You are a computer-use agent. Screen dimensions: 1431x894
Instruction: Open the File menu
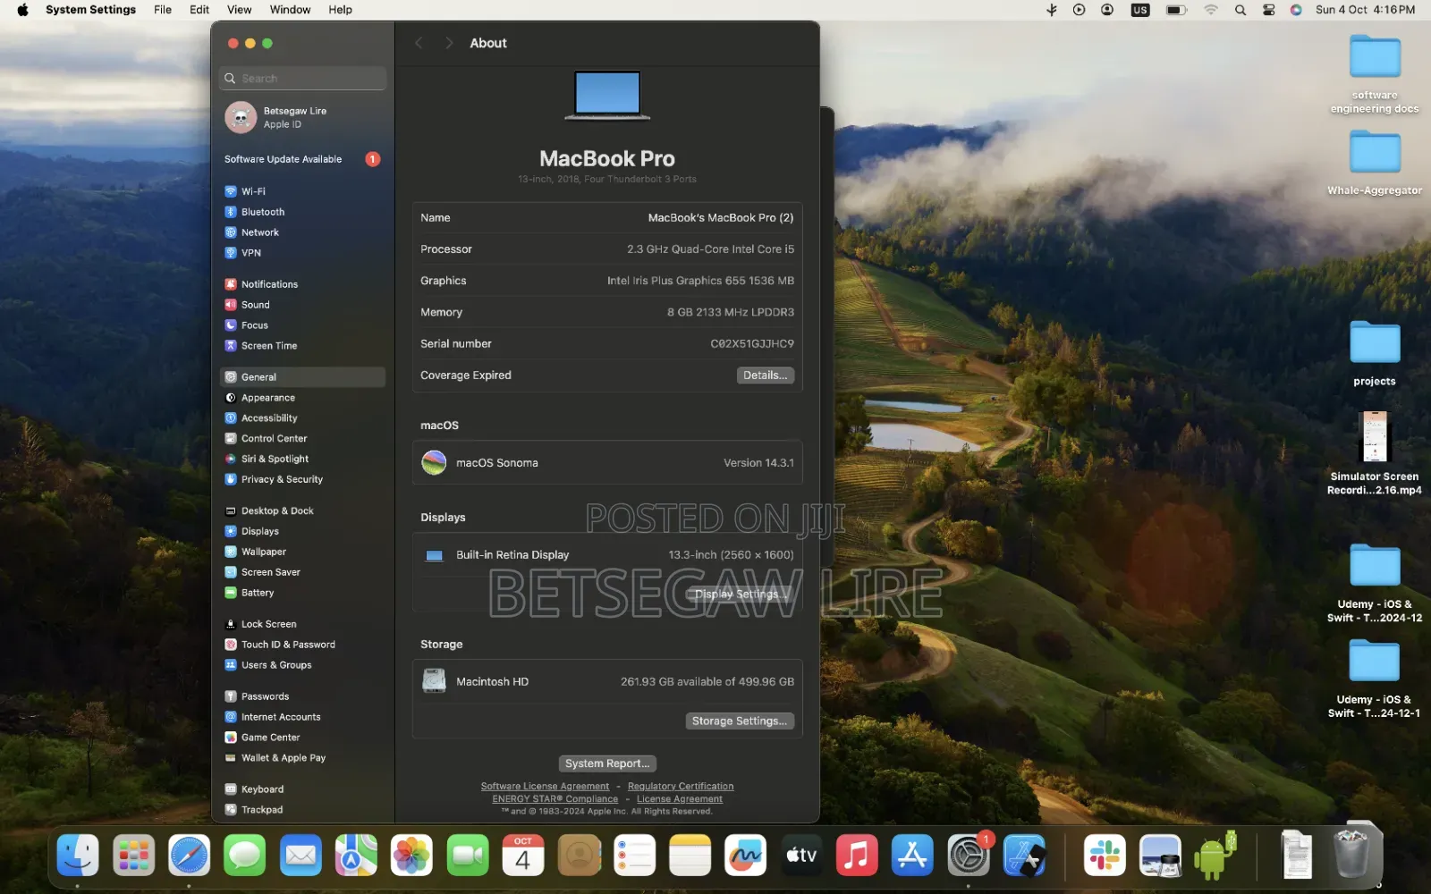163,10
